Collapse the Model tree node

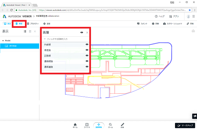click(x=3, y=41)
